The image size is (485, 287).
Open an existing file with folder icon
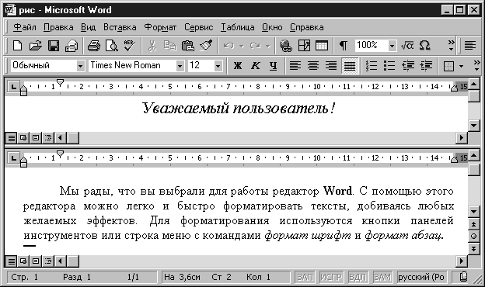[35, 46]
